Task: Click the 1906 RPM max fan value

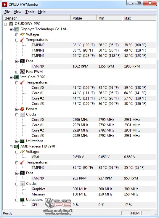Action: tap(132, 66)
